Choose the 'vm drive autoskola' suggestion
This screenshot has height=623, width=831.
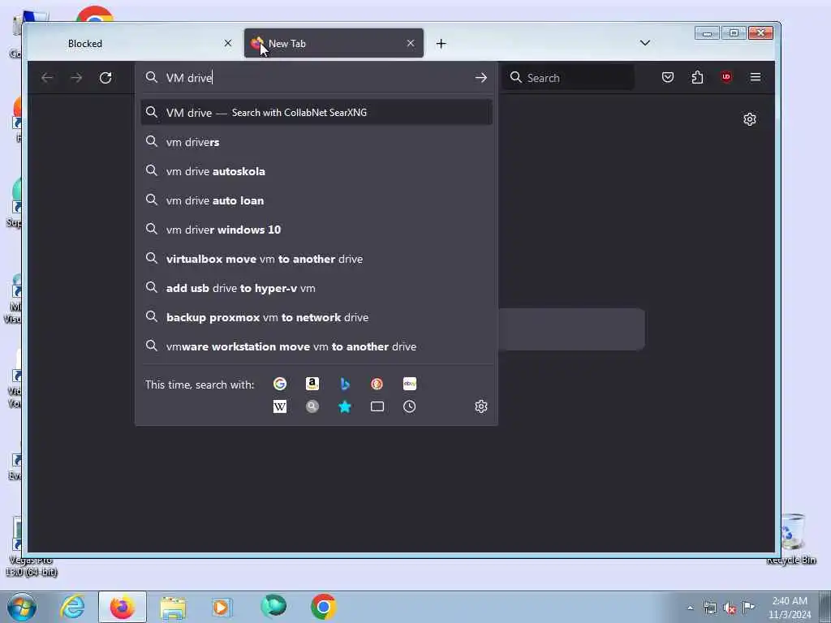pos(316,171)
